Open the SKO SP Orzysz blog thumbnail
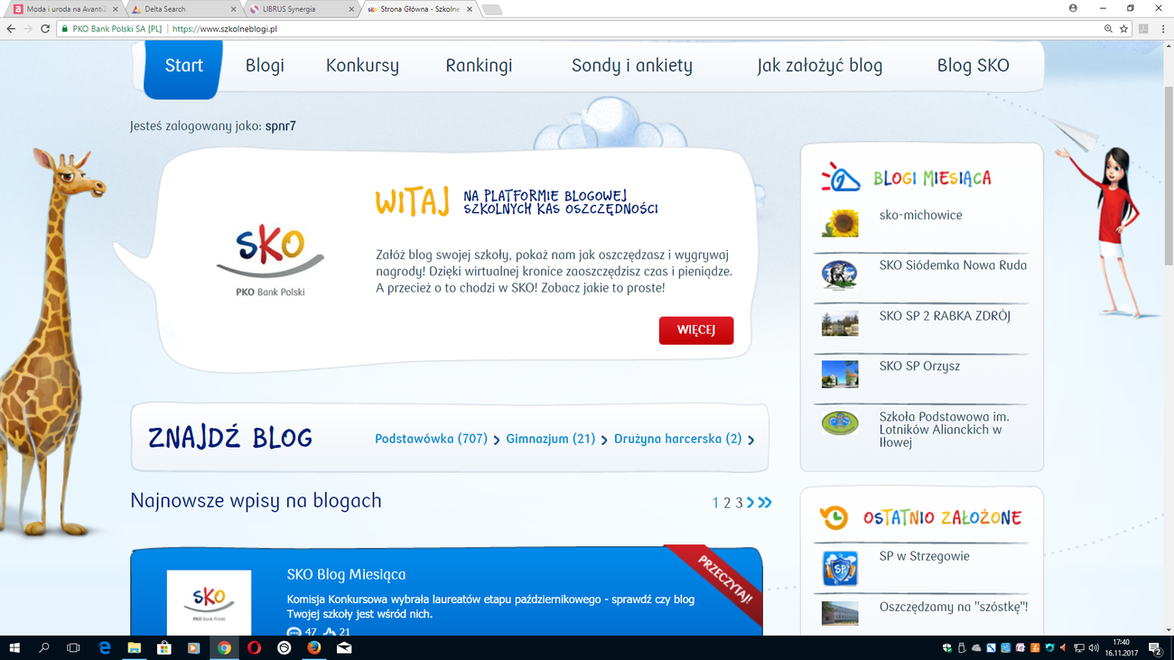The image size is (1174, 660). [x=840, y=374]
